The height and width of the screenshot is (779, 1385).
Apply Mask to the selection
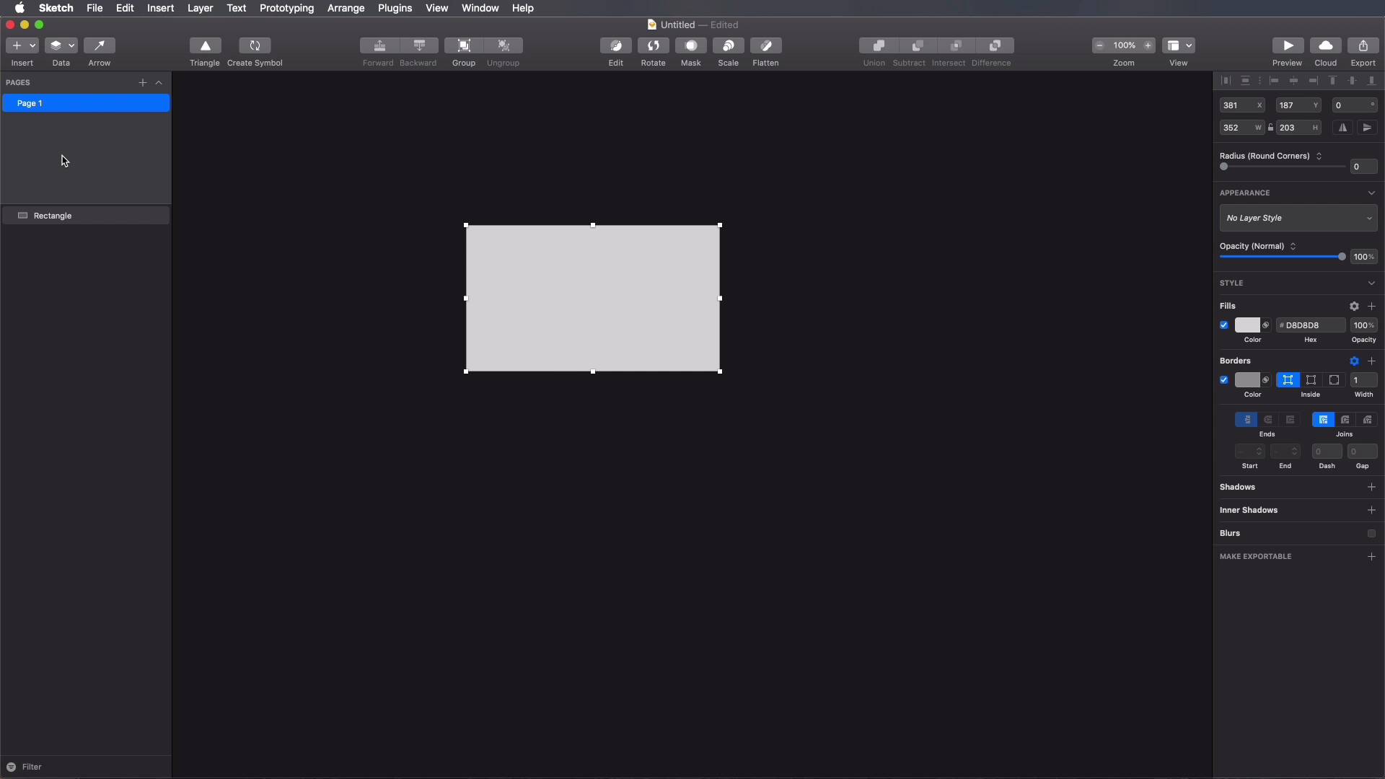coord(691,45)
